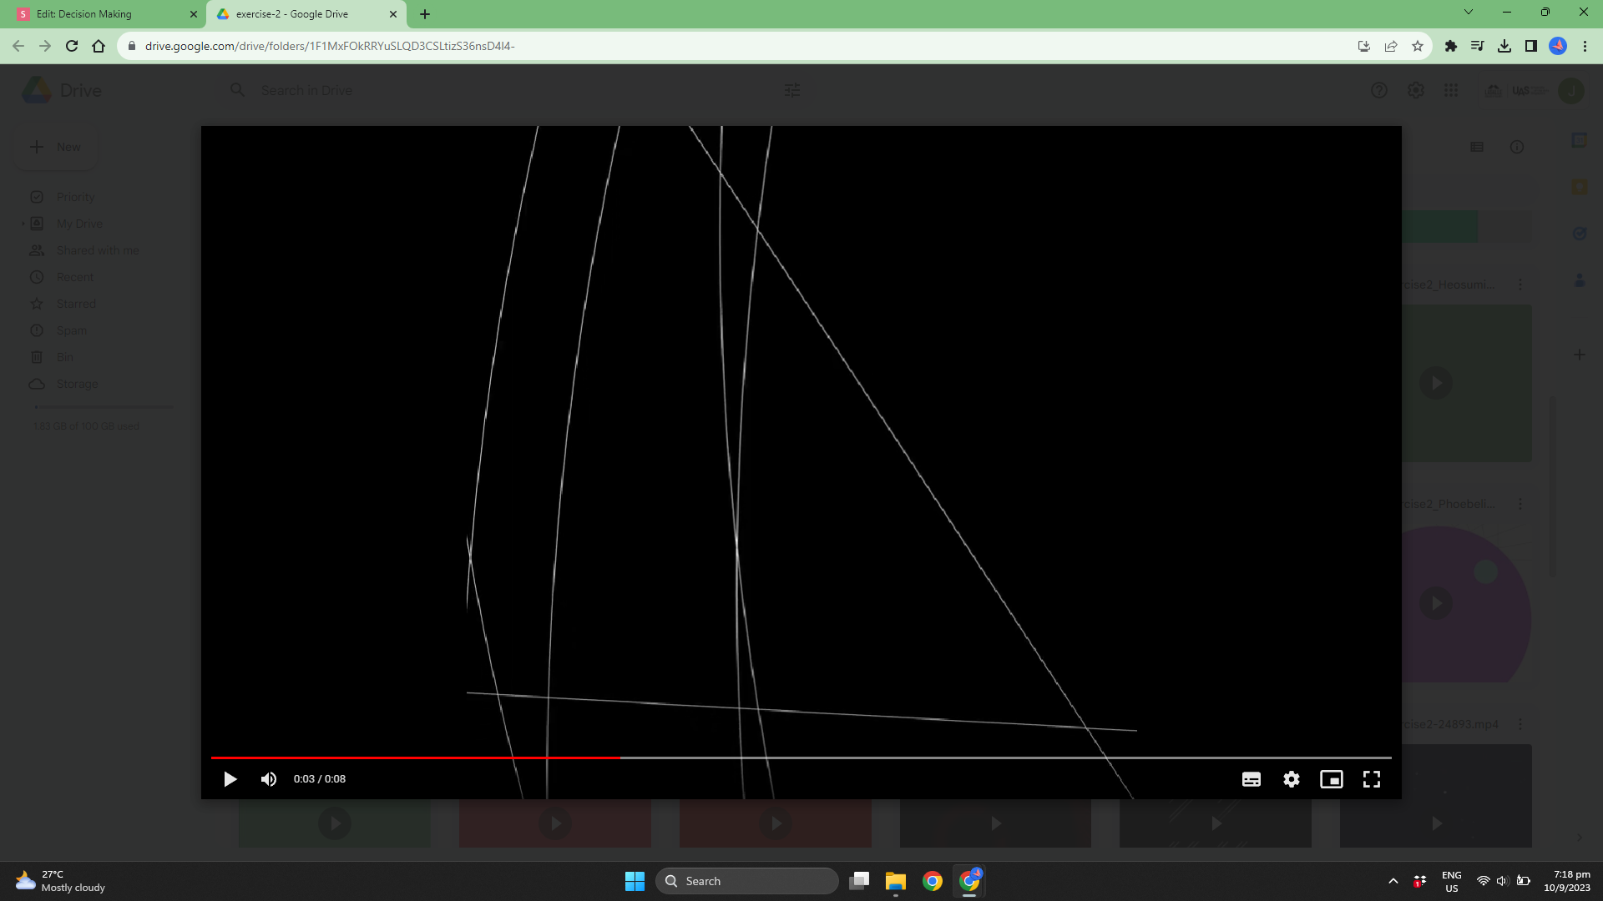Open Chrome downloads icon
Viewport: 1603px width, 901px height.
click(x=1504, y=46)
